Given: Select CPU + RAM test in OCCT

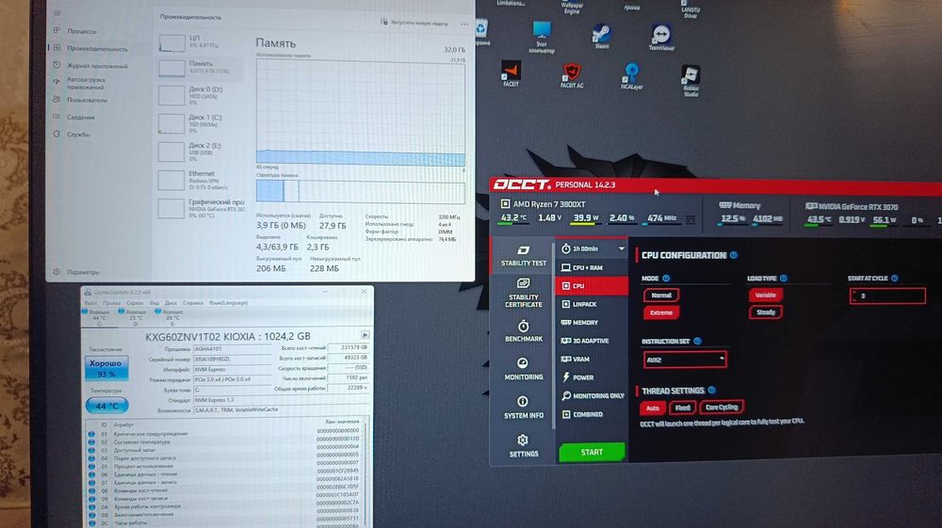Looking at the screenshot, I should (x=592, y=267).
